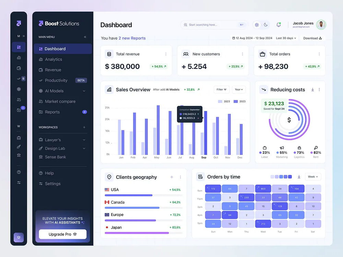Select Marketing 55% cost category
Image resolution: width=343 pixels, height=257 pixels.
(282, 152)
